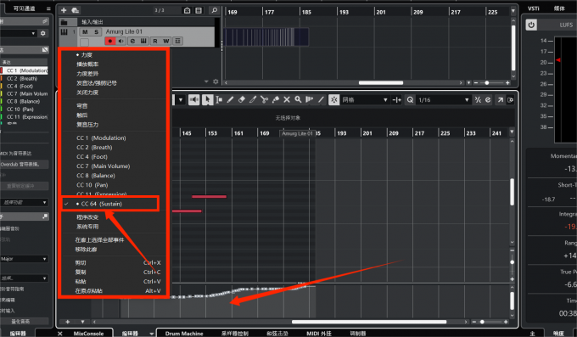Select the Split scissors tool

pos(264,99)
